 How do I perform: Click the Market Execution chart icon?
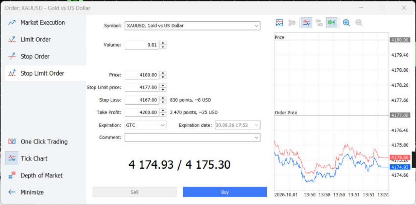12,22
